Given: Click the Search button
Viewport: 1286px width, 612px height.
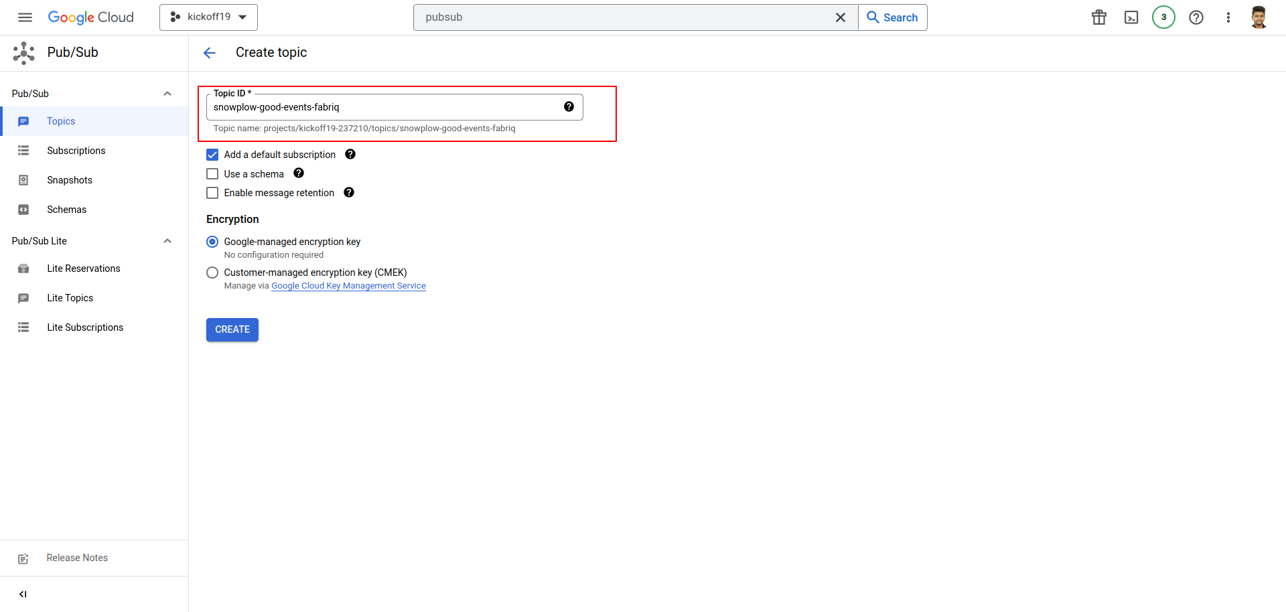Looking at the screenshot, I should (x=893, y=17).
